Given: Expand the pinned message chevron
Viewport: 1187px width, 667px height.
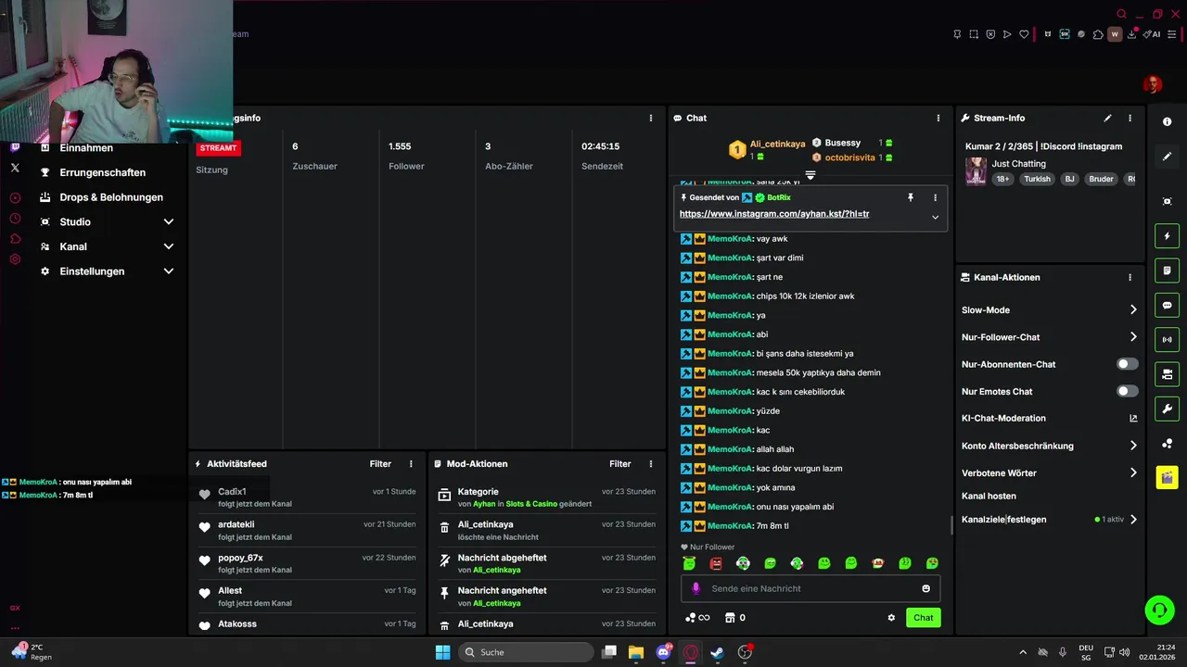Looking at the screenshot, I should coord(935,218).
